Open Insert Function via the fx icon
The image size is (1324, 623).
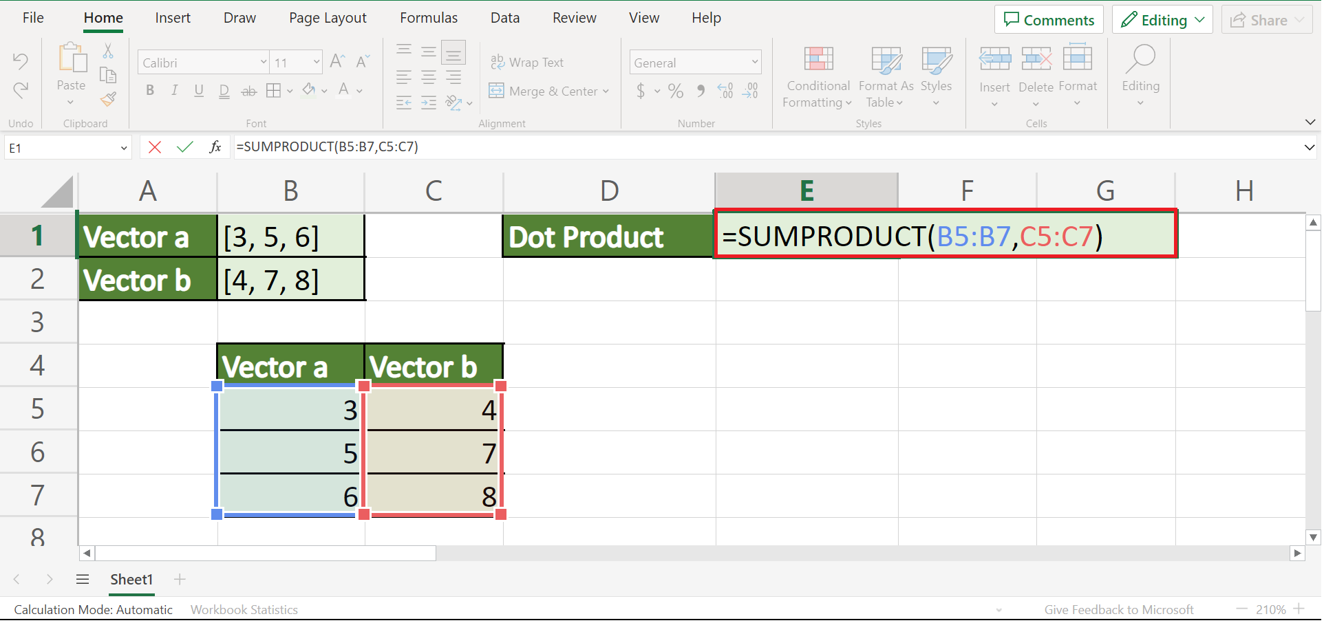point(215,147)
